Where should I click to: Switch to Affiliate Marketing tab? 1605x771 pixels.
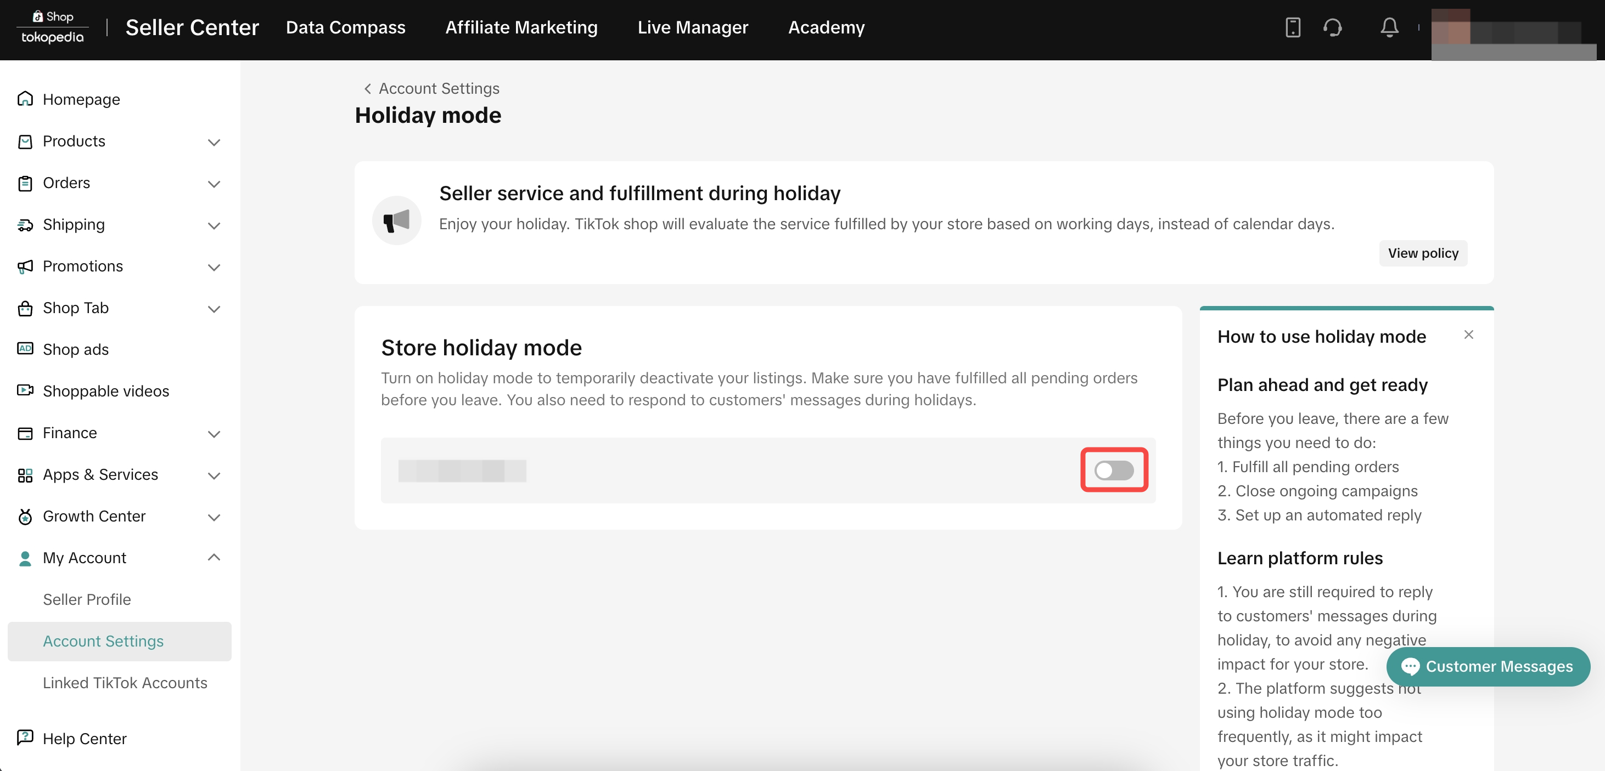click(x=521, y=27)
